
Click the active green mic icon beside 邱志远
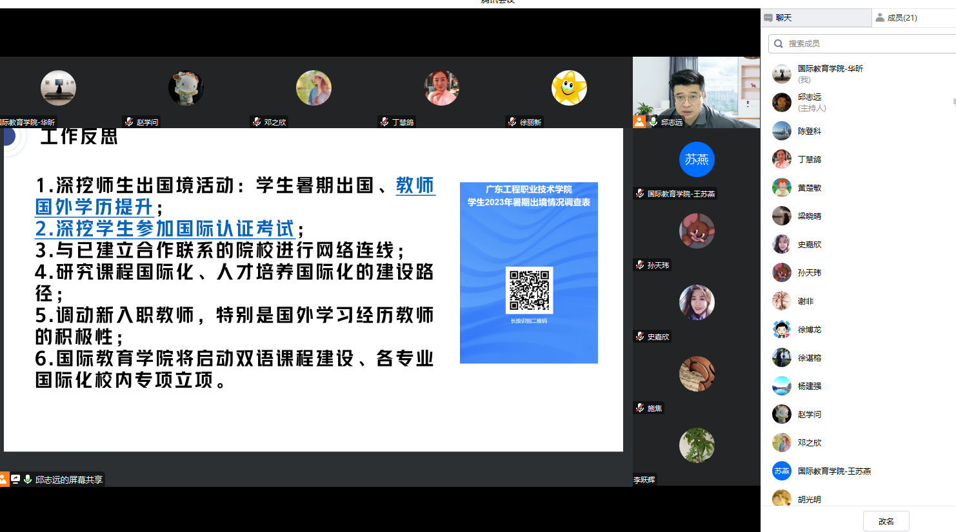click(653, 122)
